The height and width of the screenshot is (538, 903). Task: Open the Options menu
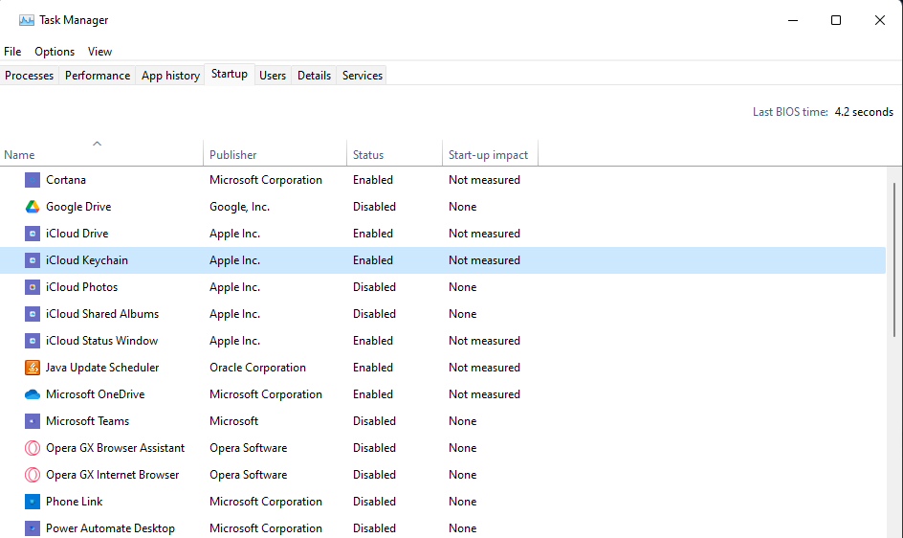[55, 52]
